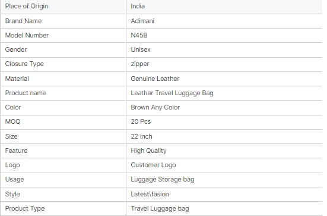This screenshot has width=327, height=216.
Task: Select the Latest\fasion style value
Action: point(150,194)
